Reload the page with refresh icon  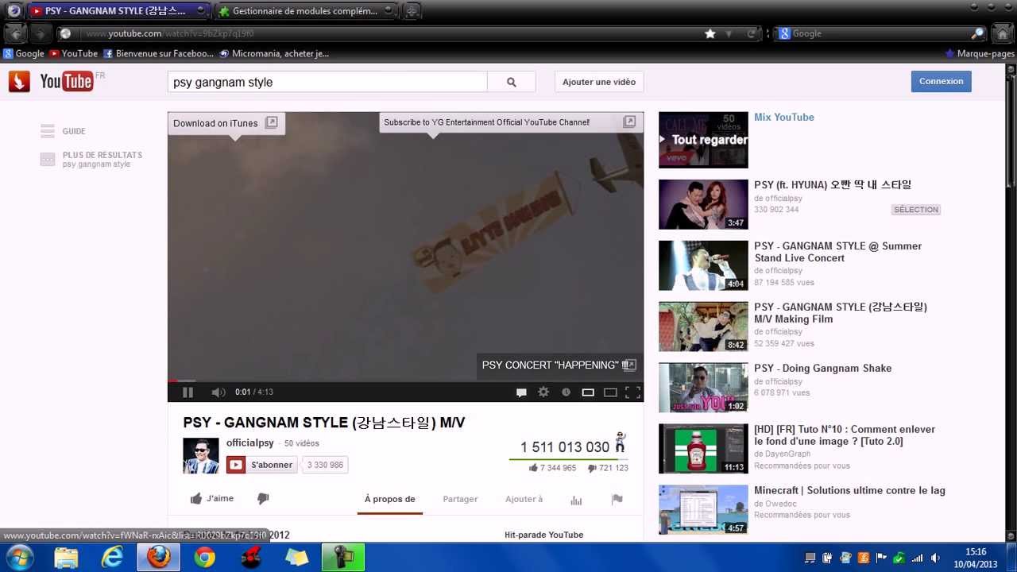[x=751, y=33]
